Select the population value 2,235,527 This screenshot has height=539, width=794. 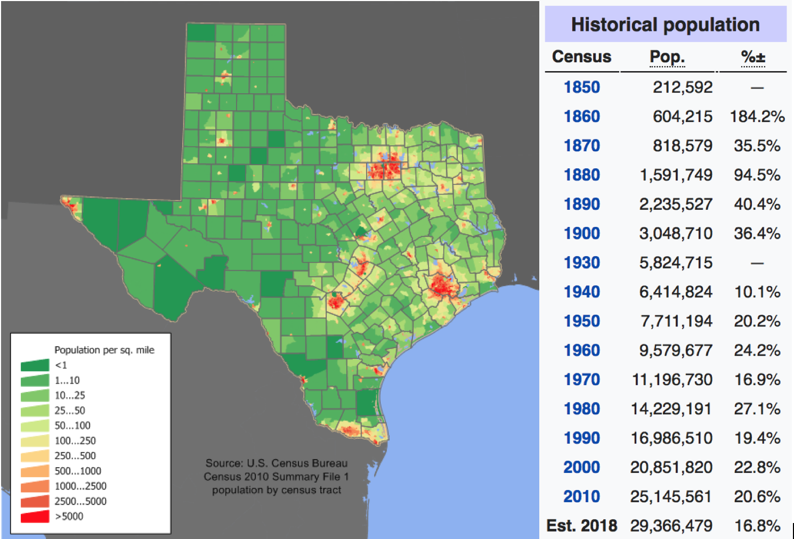(676, 205)
